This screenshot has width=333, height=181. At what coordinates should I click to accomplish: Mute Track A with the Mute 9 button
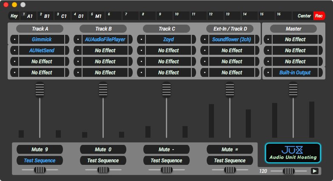[40, 150]
